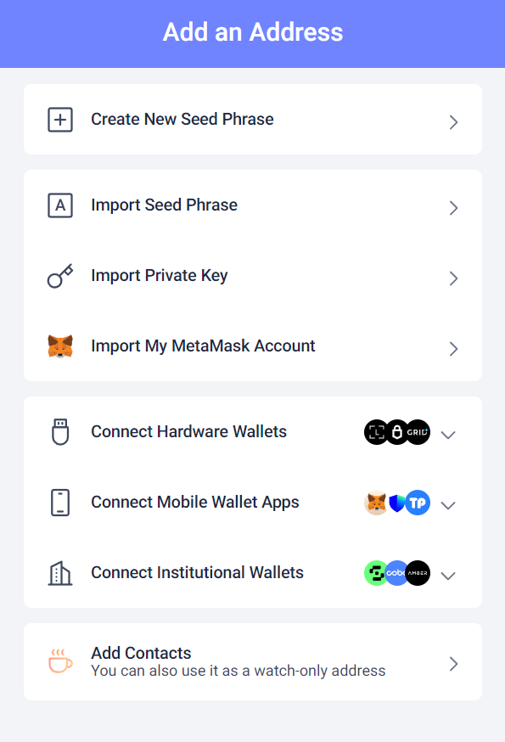Click the Amber wallet badge
Image resolution: width=505 pixels, height=742 pixels.
[416, 573]
